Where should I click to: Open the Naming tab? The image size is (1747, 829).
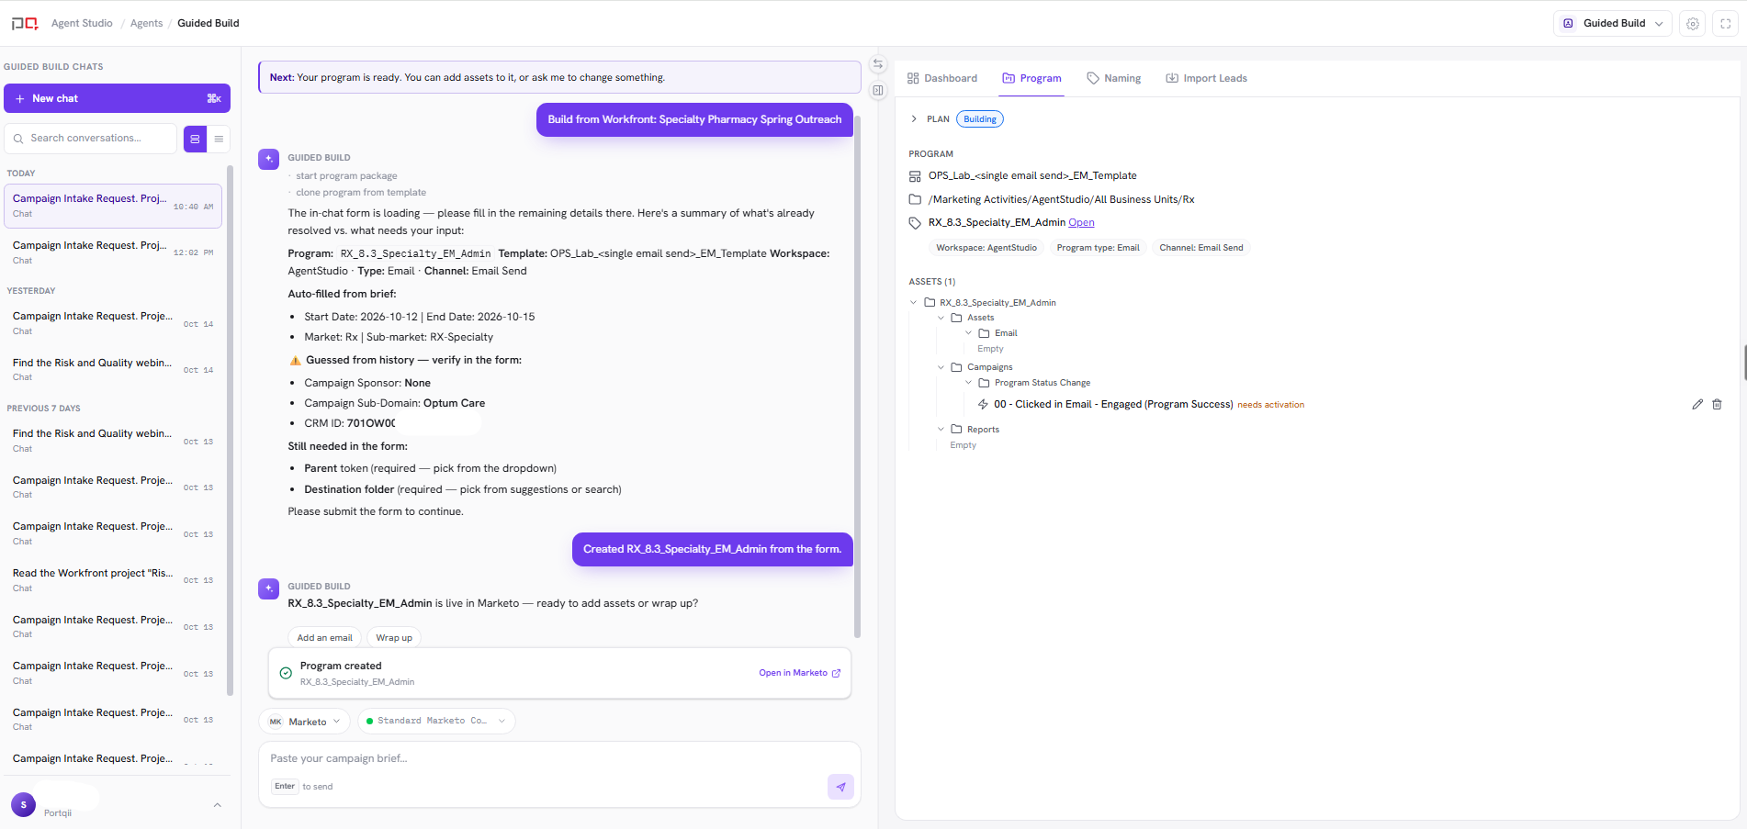tap(1113, 78)
